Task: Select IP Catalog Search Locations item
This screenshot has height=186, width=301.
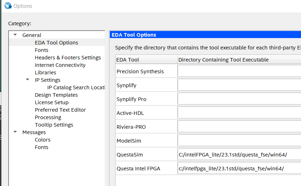Action: click(76, 87)
